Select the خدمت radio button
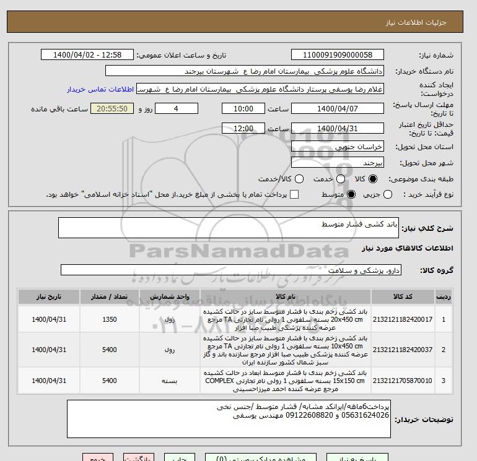The height and width of the screenshot is (461, 477). click(341, 179)
